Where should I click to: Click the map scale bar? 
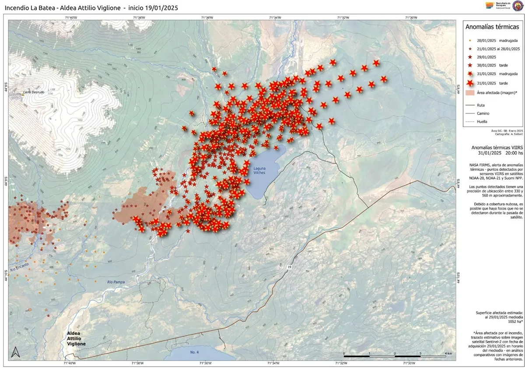(395, 356)
